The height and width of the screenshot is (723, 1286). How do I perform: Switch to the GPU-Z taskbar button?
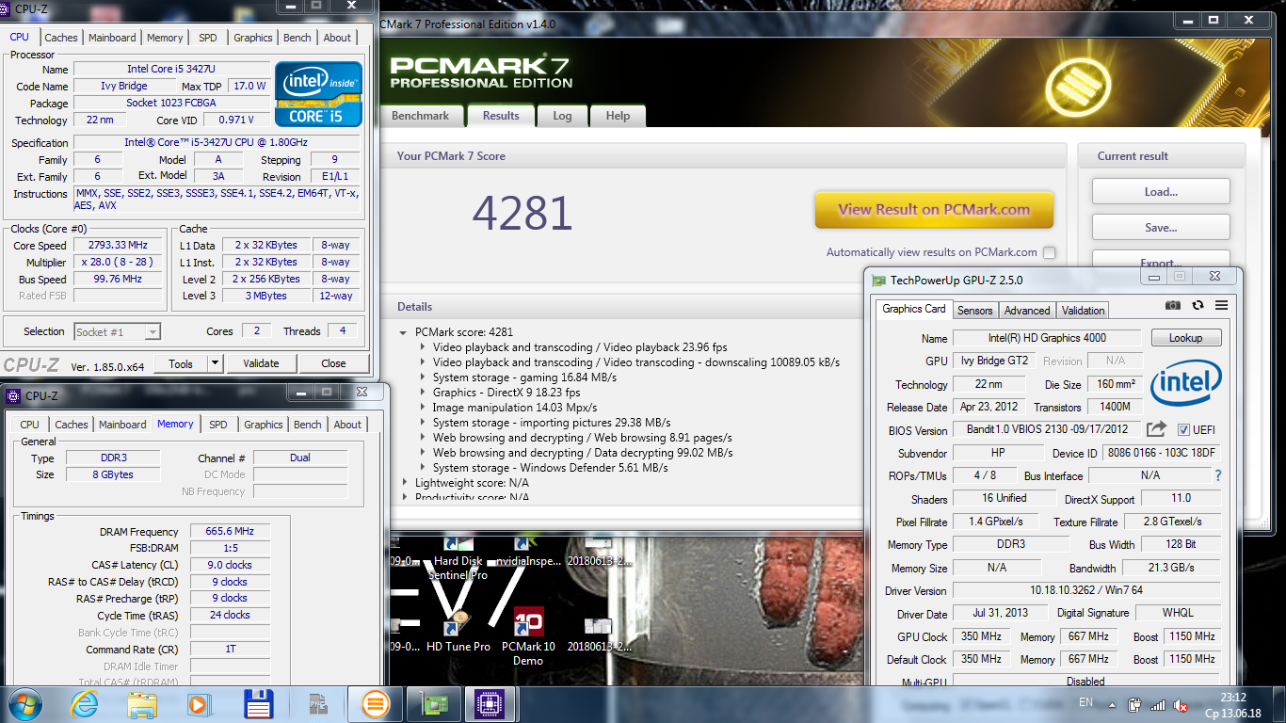434,703
